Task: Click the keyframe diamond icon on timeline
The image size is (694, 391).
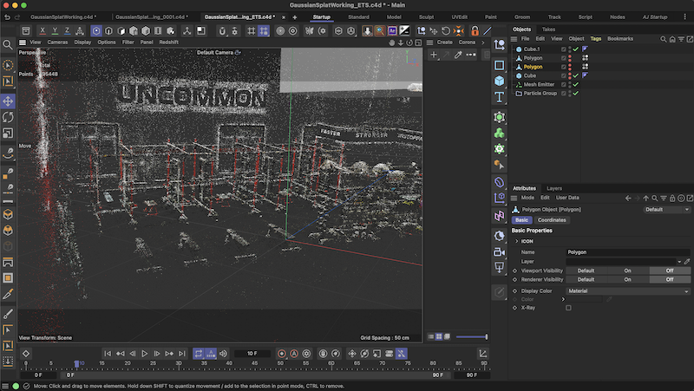Action: tap(26, 354)
